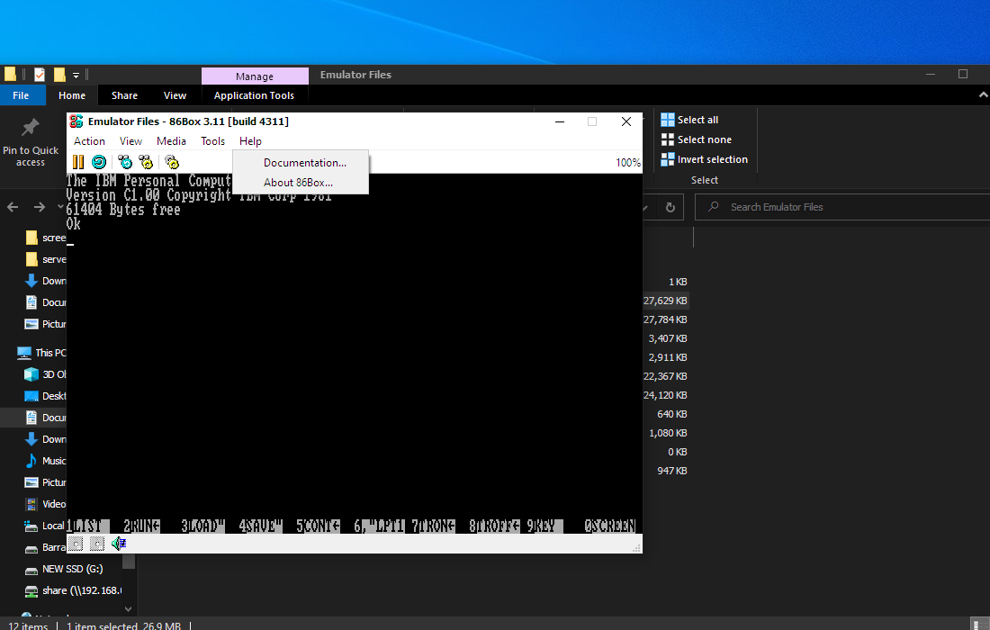Switch to the Share ribbon tab

[x=124, y=94]
